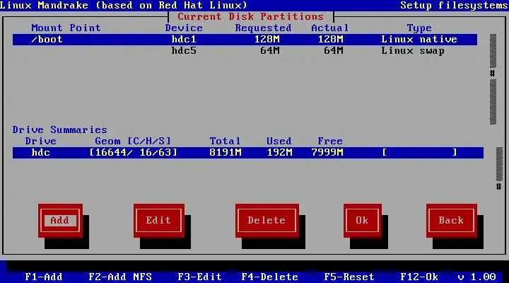
Task: Click the Drive Summaries heading
Action: 59,130
